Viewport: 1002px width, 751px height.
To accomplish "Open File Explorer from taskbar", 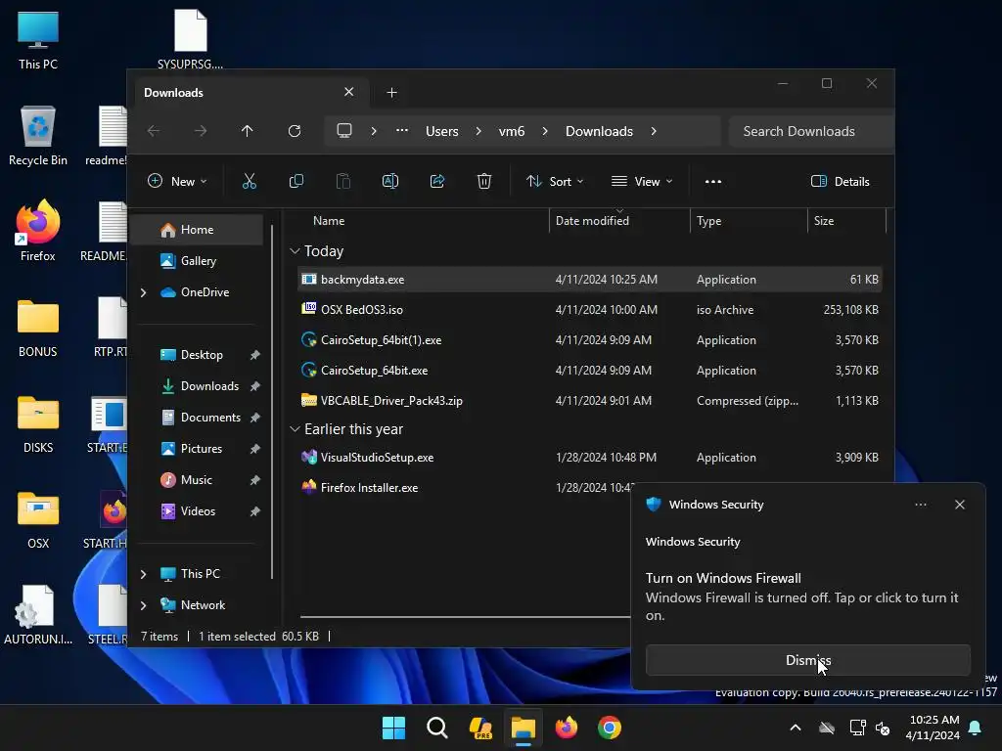I will coord(523,728).
